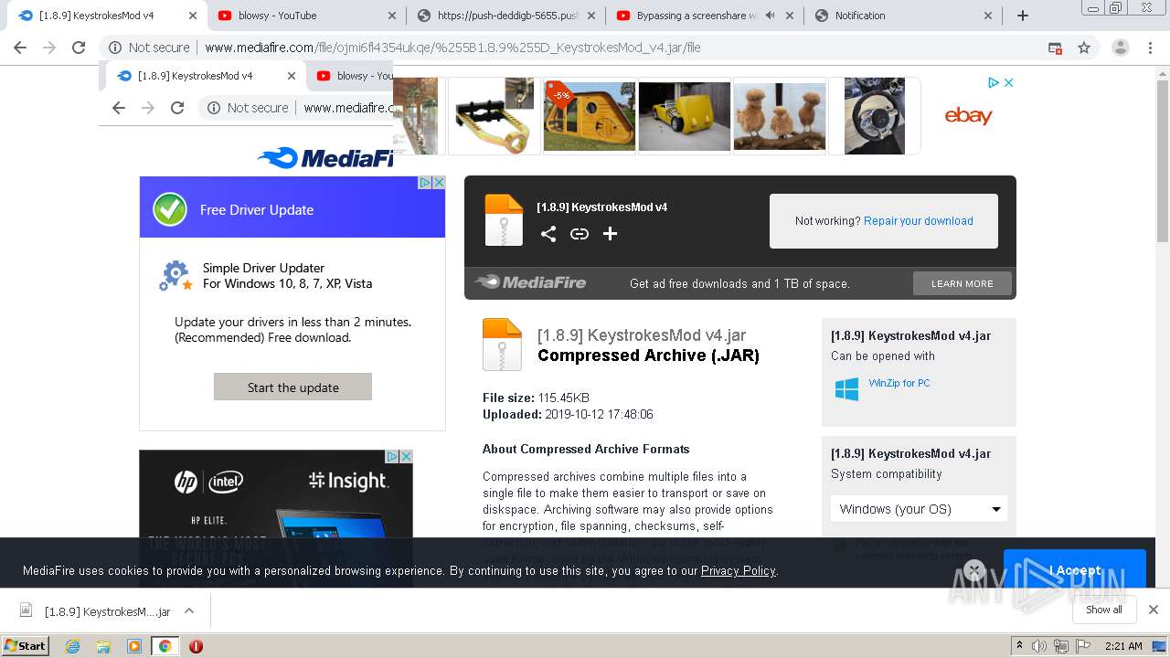Viewport: 1170px width, 658px height.
Task: Click the owl figurines ad thumbnail
Action: 780,116
